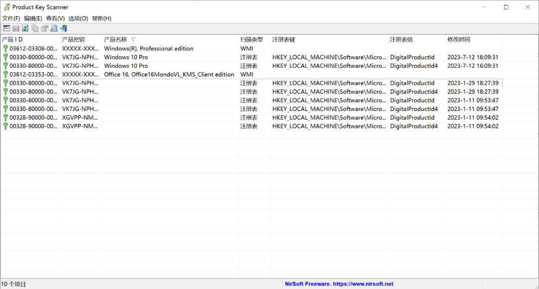Screen dimensions: 539x289
Task: Click the save (floppy disk) toolbar icon
Action: coord(16,28)
